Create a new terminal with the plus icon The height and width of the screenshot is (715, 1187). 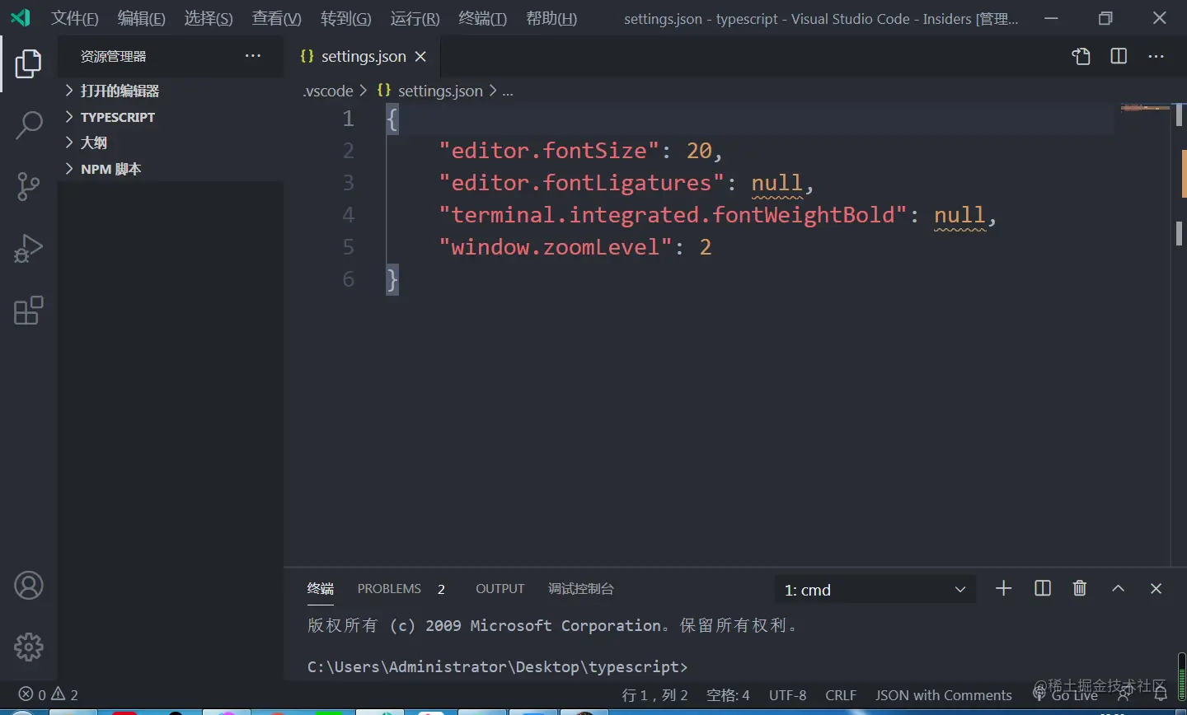pos(1003,588)
